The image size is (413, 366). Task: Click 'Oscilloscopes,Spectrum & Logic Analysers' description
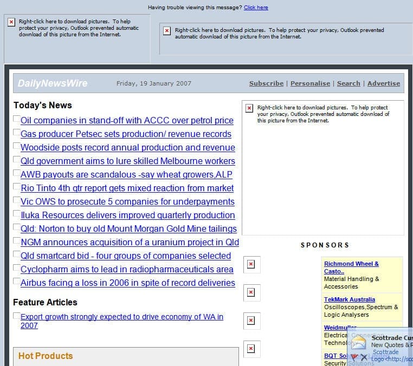tap(361, 311)
